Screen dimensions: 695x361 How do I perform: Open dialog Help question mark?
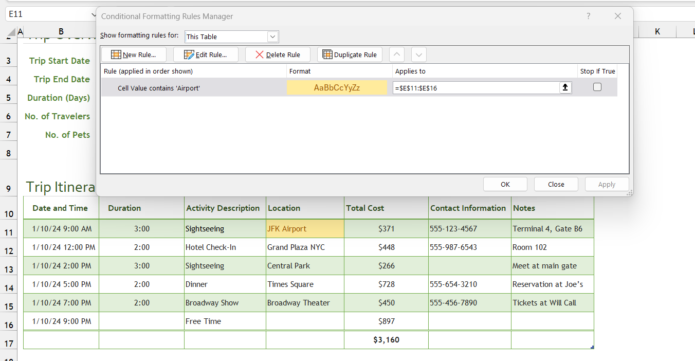pyautogui.click(x=589, y=16)
